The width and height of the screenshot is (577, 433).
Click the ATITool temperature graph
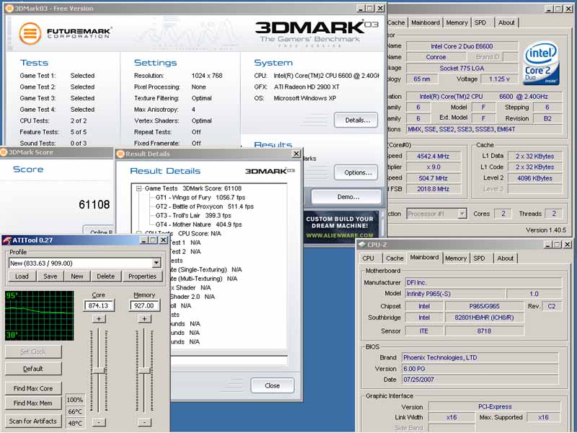(x=40, y=315)
